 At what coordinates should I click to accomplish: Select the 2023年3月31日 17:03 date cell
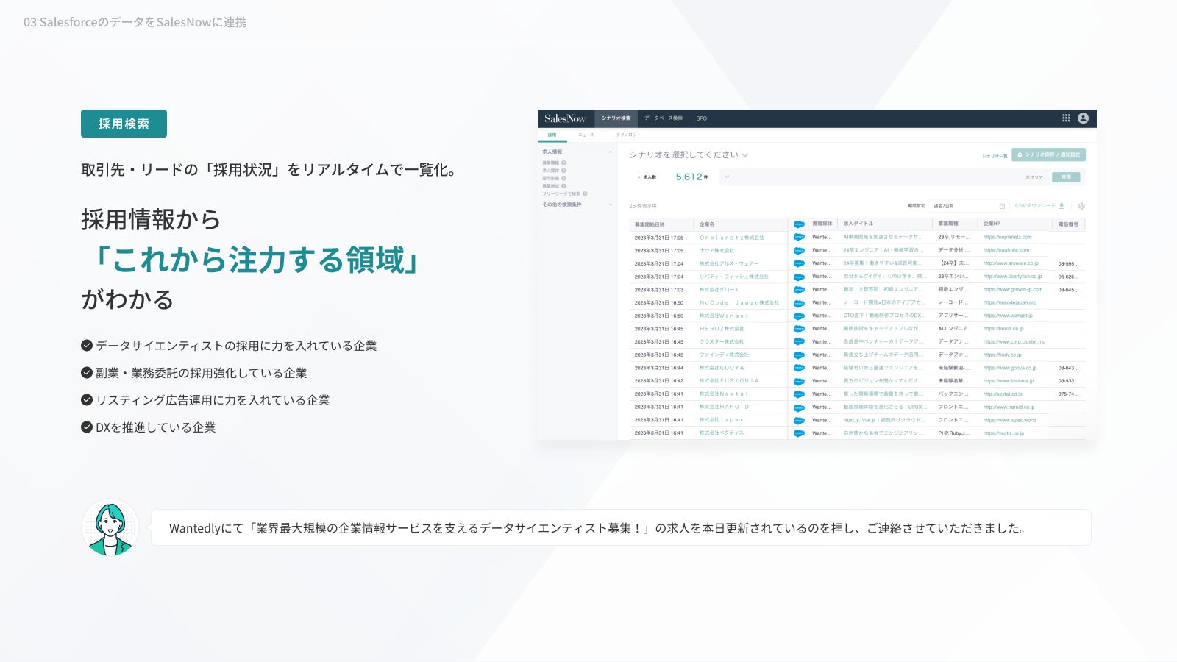(659, 290)
